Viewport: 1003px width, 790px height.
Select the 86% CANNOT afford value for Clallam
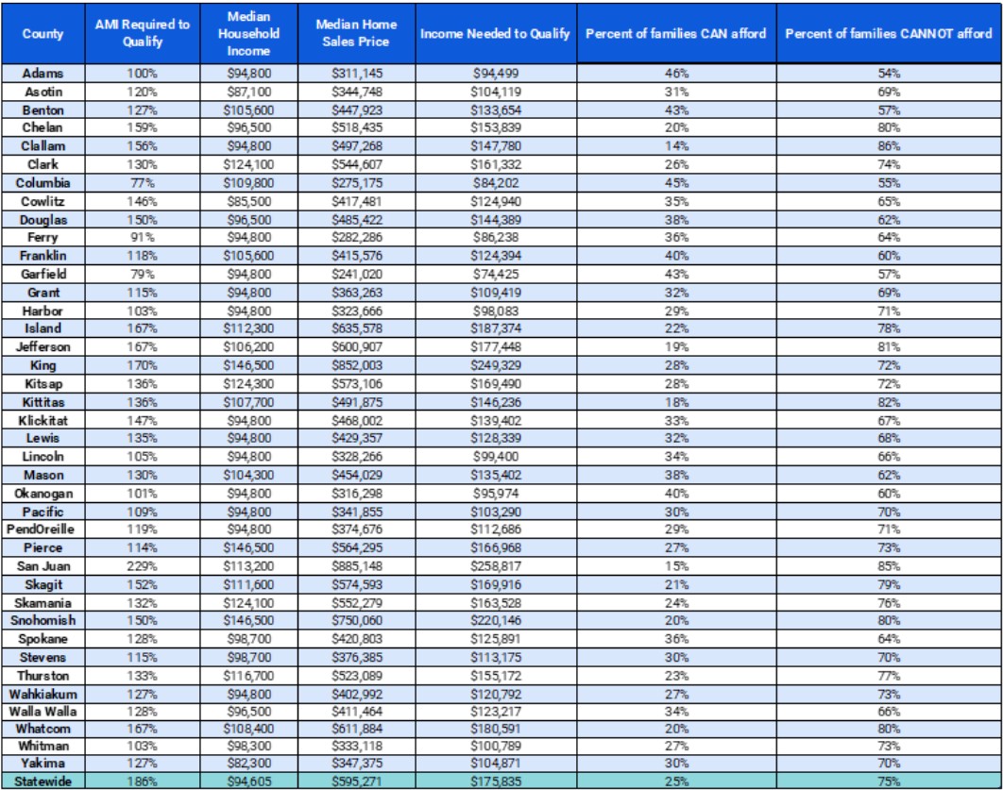[x=889, y=146]
